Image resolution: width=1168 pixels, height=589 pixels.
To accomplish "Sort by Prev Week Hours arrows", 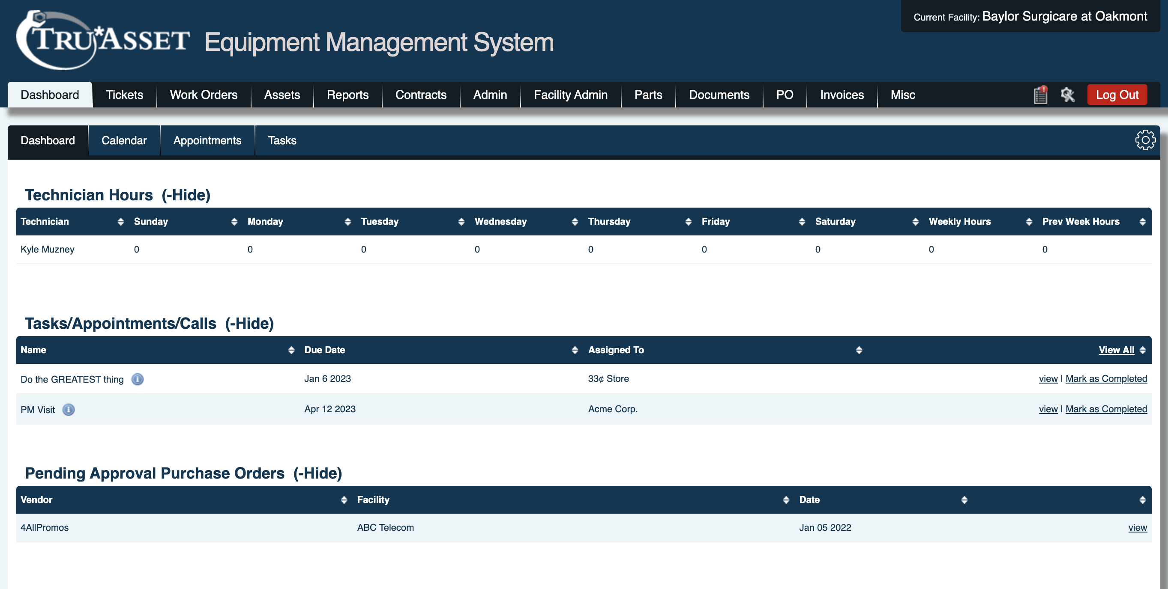I will pyautogui.click(x=1143, y=222).
